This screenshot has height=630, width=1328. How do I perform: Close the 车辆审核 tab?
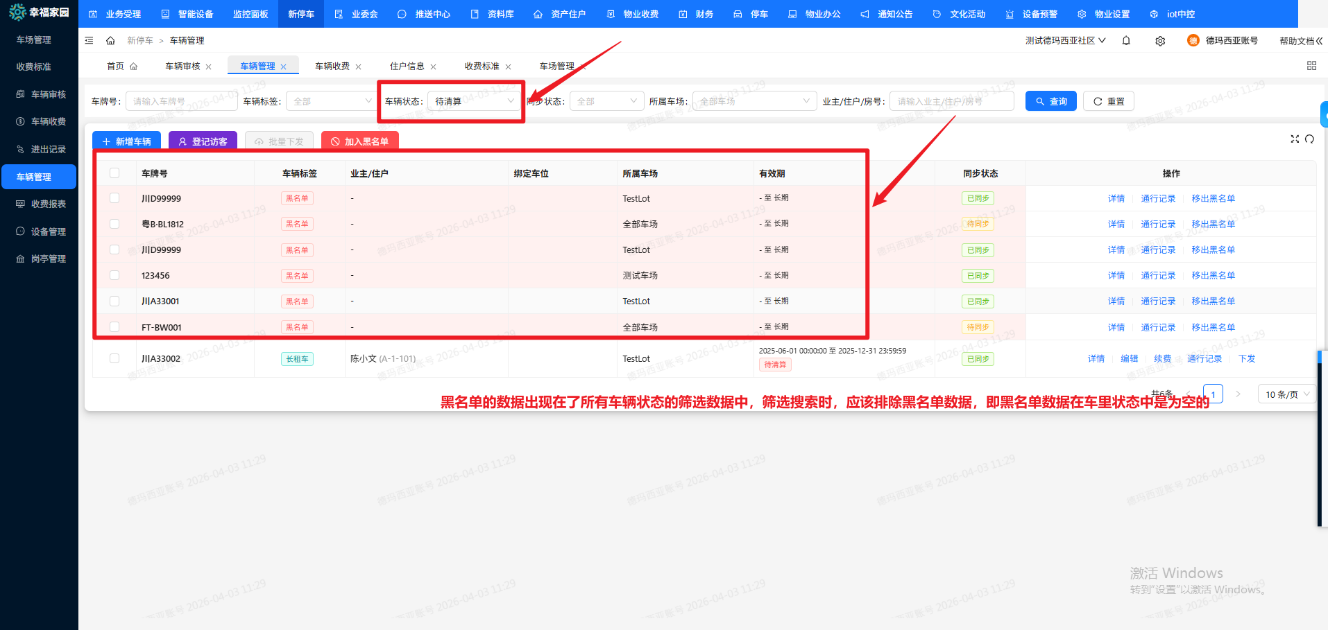pos(209,67)
